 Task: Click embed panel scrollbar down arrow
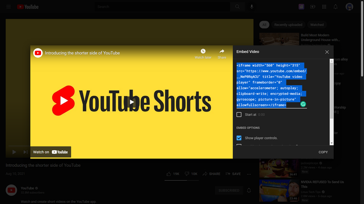tap(332, 143)
